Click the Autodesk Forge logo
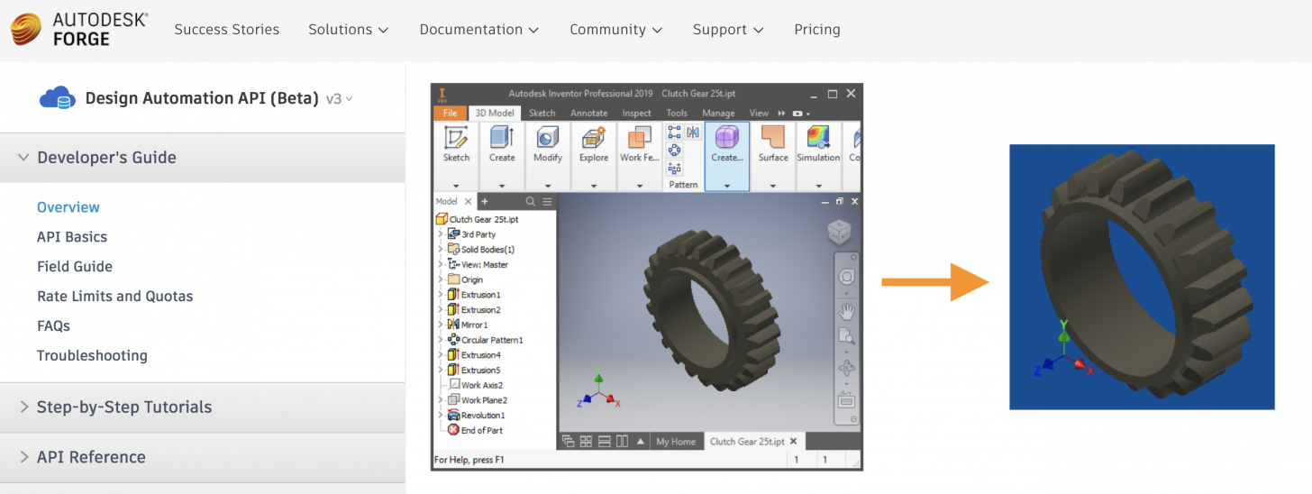The width and height of the screenshot is (1312, 494). (79, 30)
